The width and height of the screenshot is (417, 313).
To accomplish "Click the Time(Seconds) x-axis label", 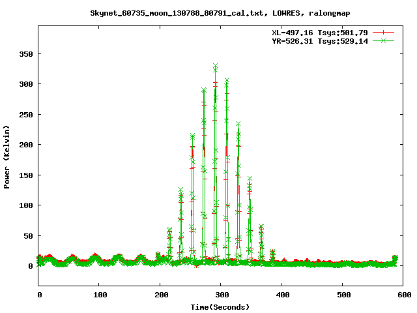I will (220, 306).
